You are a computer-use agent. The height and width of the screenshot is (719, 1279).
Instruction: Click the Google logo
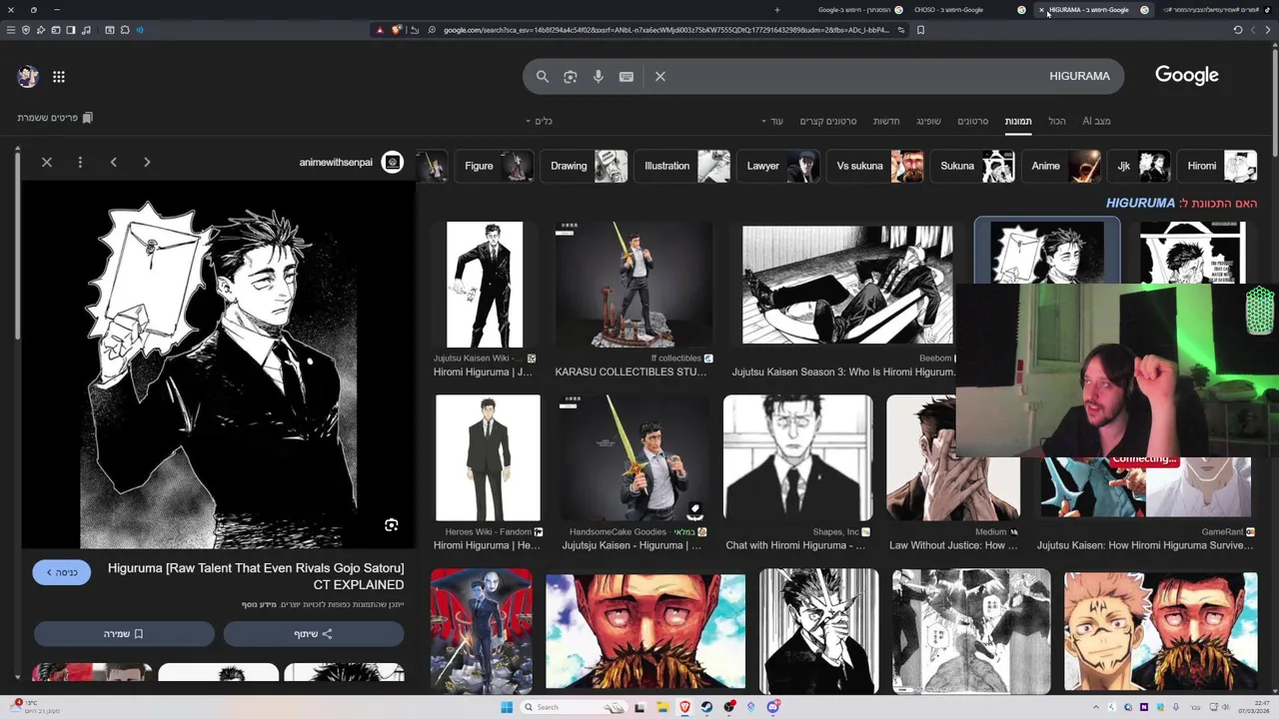1187,76
